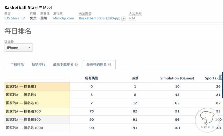This screenshot has width=223, height=136.
Task: Select the 国家的# — 排名达100 row
Action: 37,111
